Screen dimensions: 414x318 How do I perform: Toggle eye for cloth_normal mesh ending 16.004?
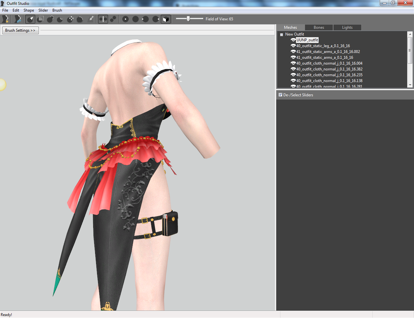coord(293,63)
